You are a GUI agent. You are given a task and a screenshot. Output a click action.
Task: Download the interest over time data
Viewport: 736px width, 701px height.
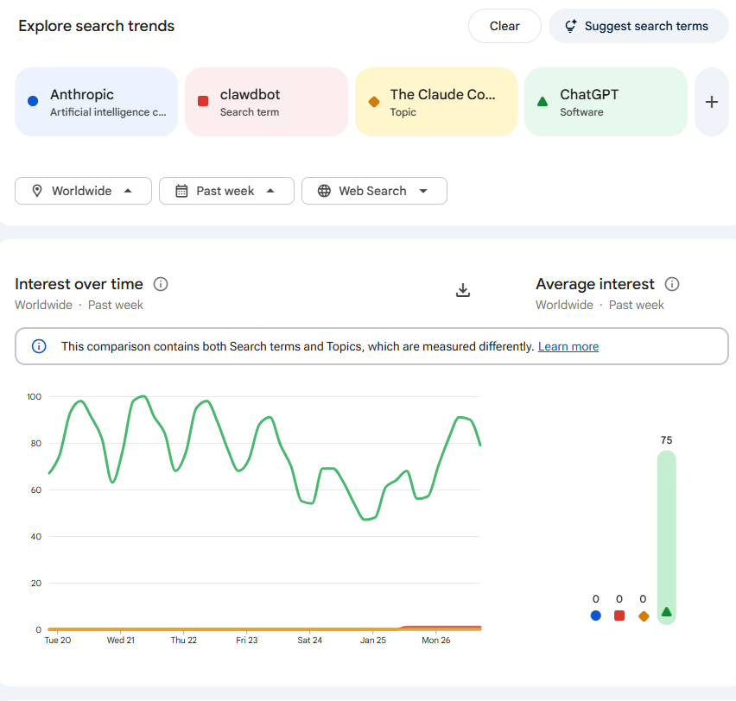pos(463,290)
